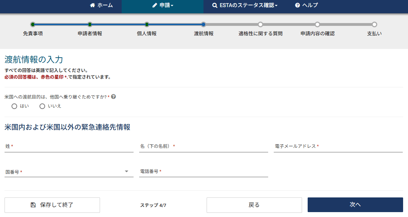The width and height of the screenshot is (408, 217).
Task: Click the 渡航情報の入力 heading
Action: coord(34,60)
